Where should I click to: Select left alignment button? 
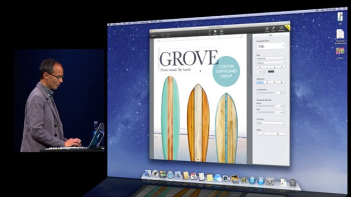point(260,82)
